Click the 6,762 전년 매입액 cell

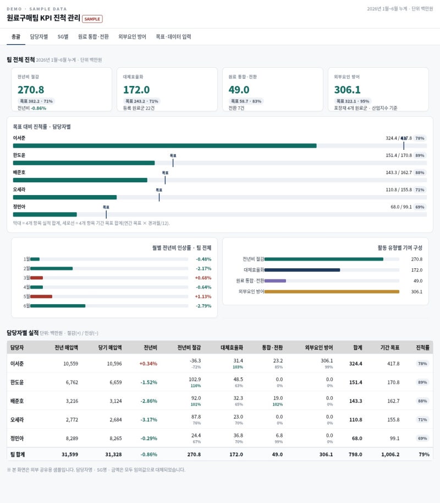tap(72, 382)
